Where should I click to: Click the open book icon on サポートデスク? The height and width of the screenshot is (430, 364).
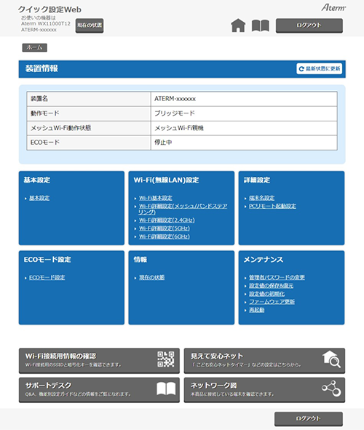(166, 389)
